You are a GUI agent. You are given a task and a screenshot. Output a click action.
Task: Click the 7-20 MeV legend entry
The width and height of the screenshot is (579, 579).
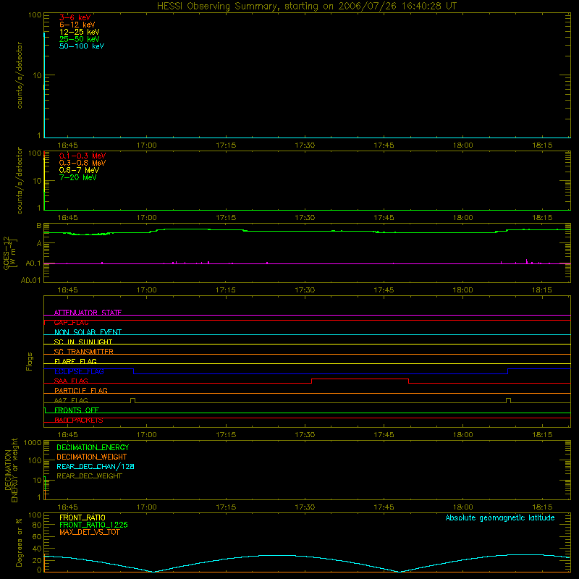point(77,177)
